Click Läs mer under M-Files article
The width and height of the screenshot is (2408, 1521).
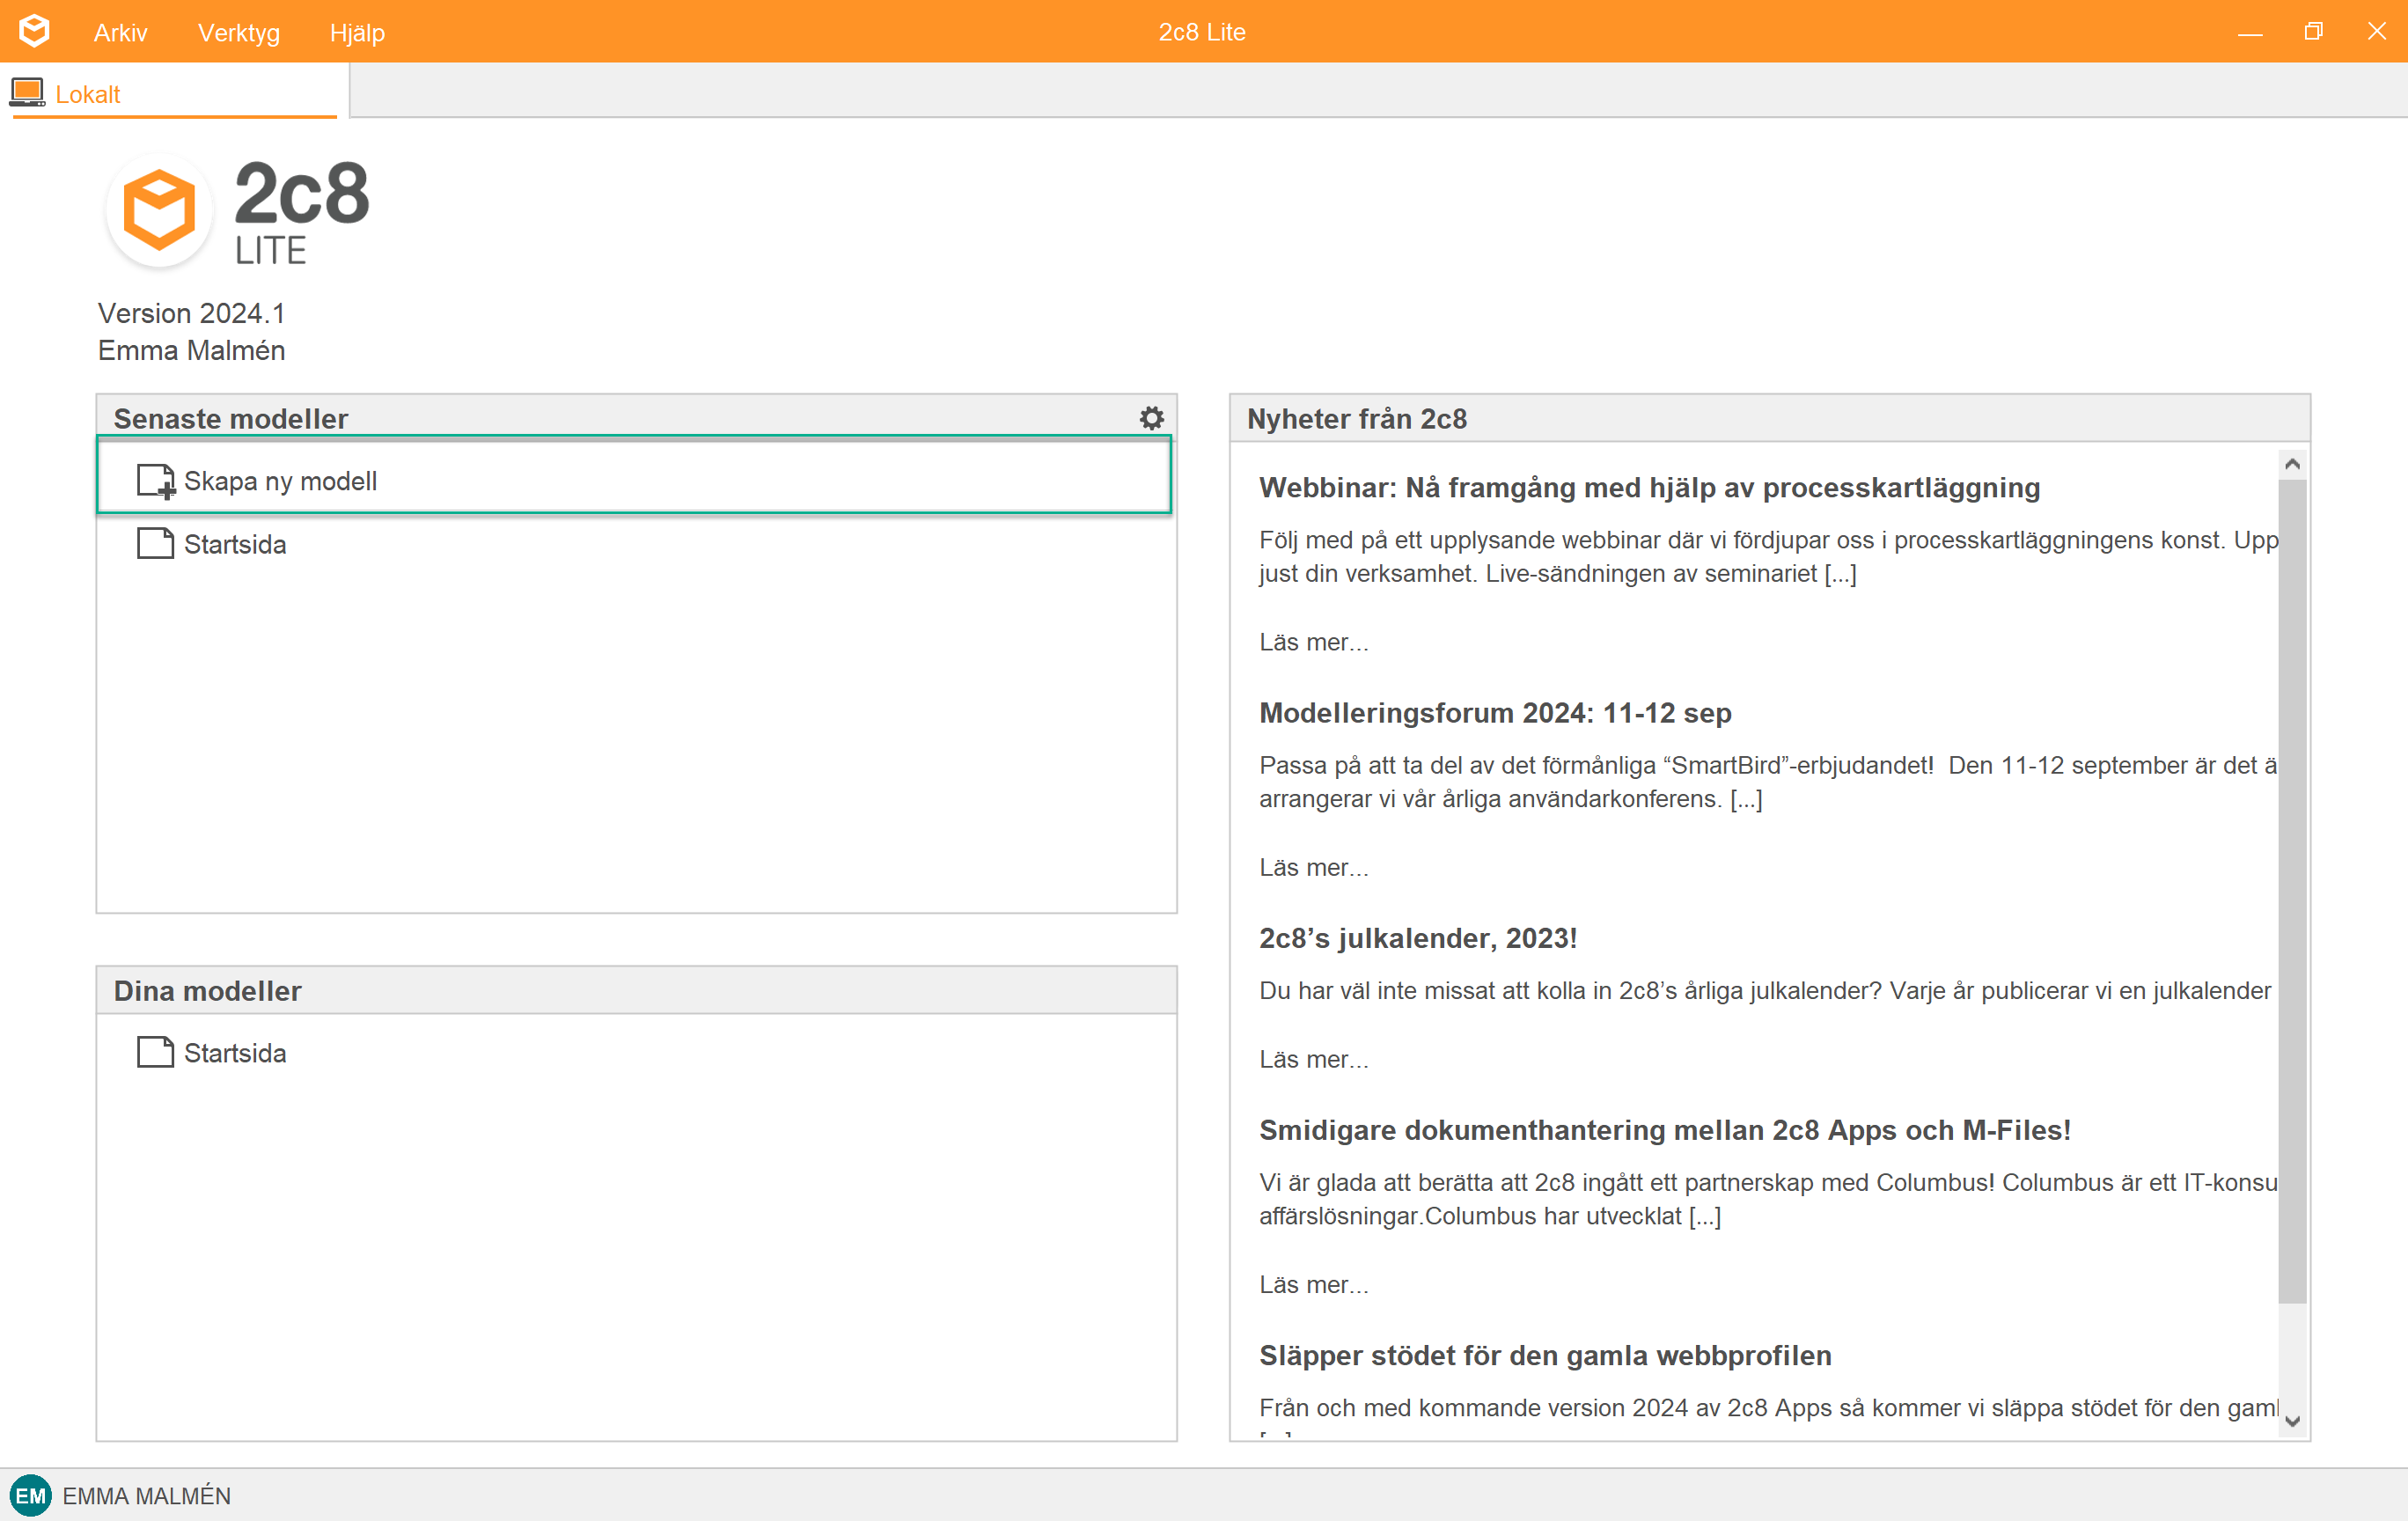1313,1284
